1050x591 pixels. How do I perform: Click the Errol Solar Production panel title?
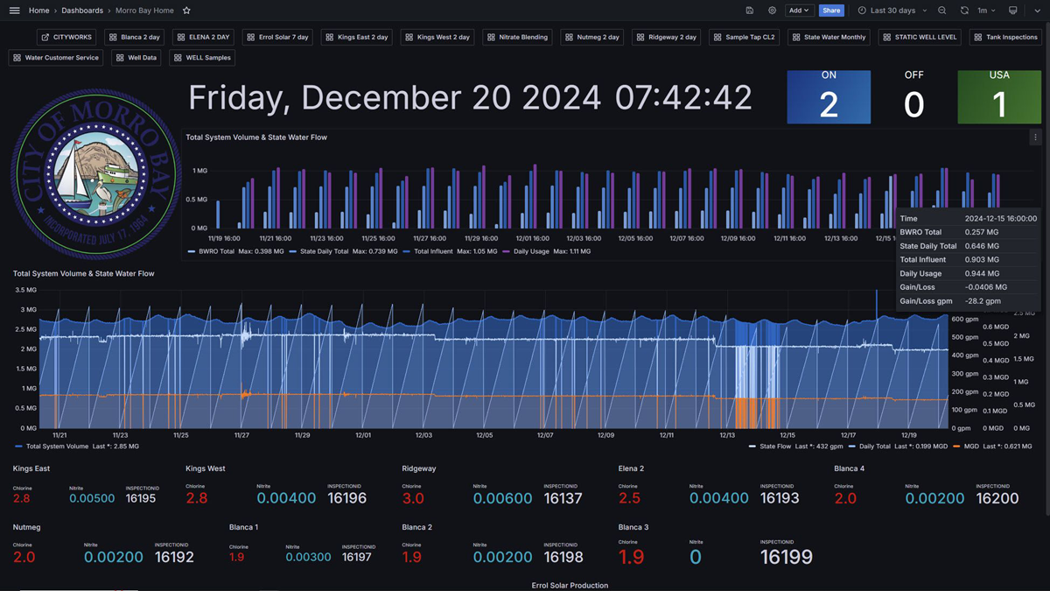click(570, 585)
